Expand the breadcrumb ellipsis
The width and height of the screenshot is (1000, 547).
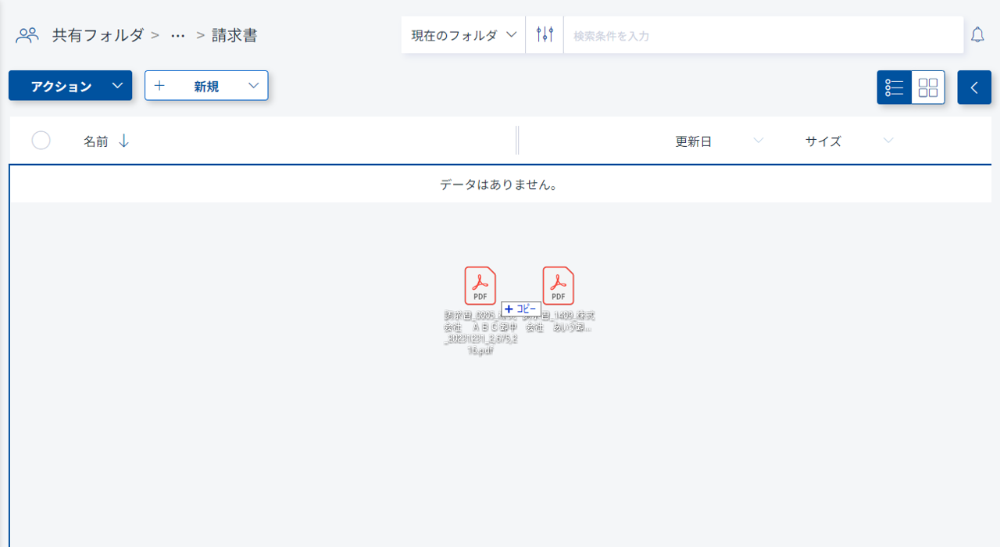coord(178,35)
